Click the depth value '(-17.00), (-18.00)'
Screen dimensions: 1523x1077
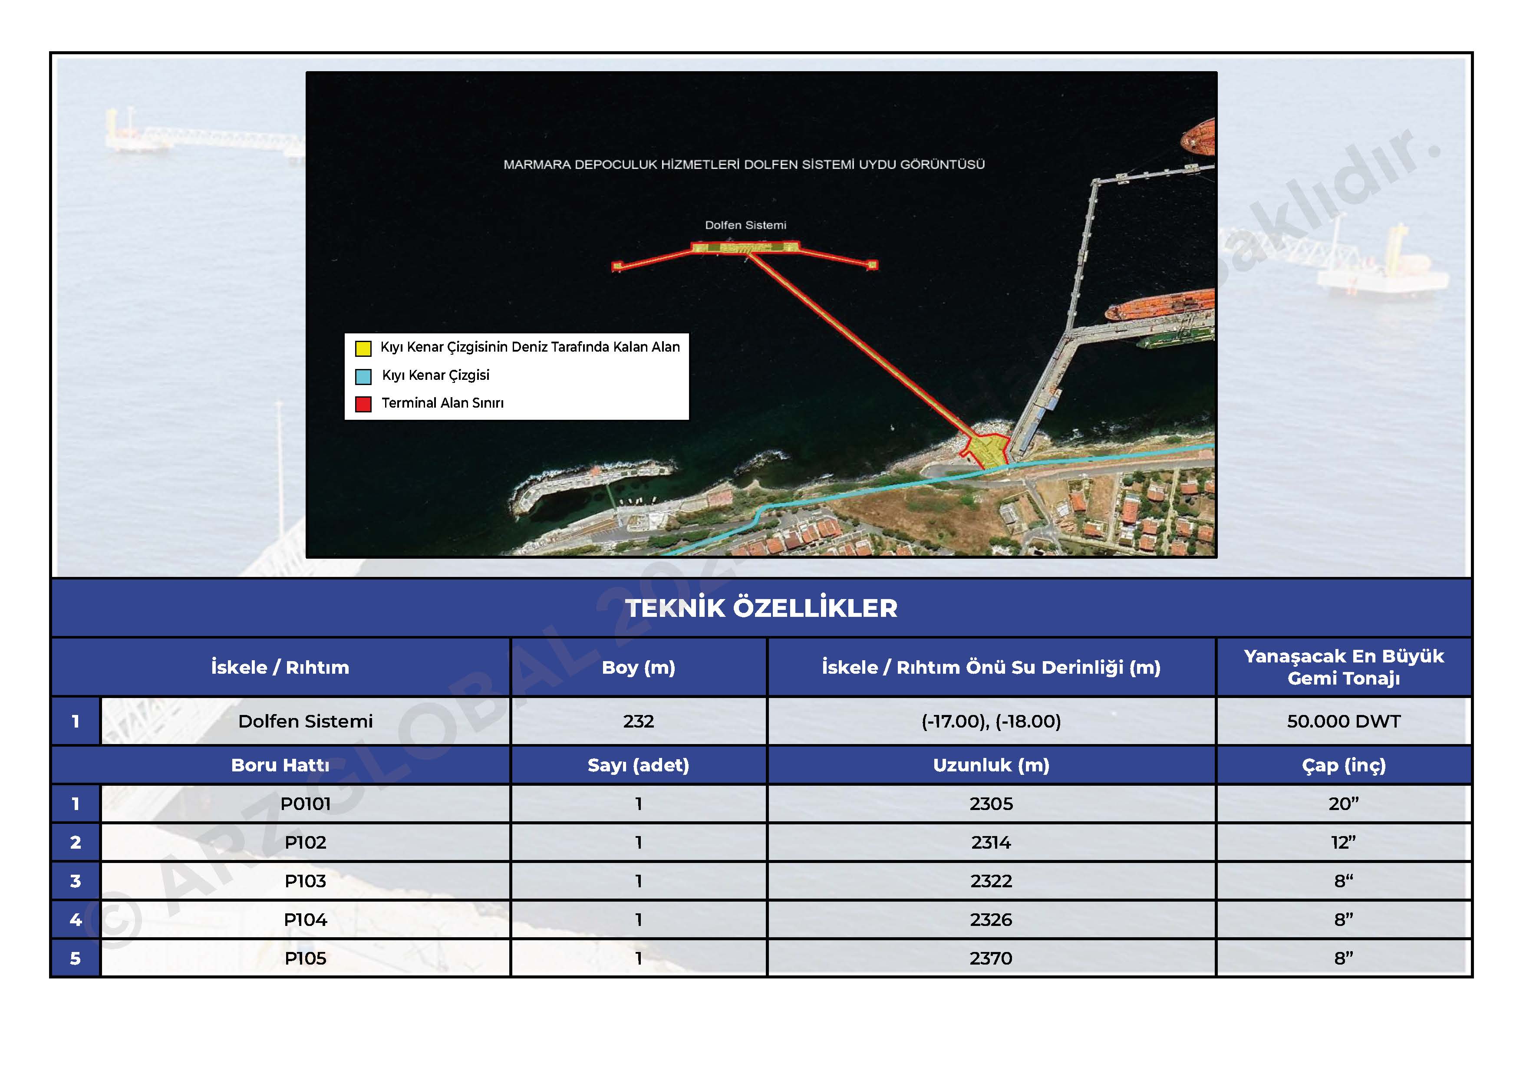pyautogui.click(x=992, y=721)
